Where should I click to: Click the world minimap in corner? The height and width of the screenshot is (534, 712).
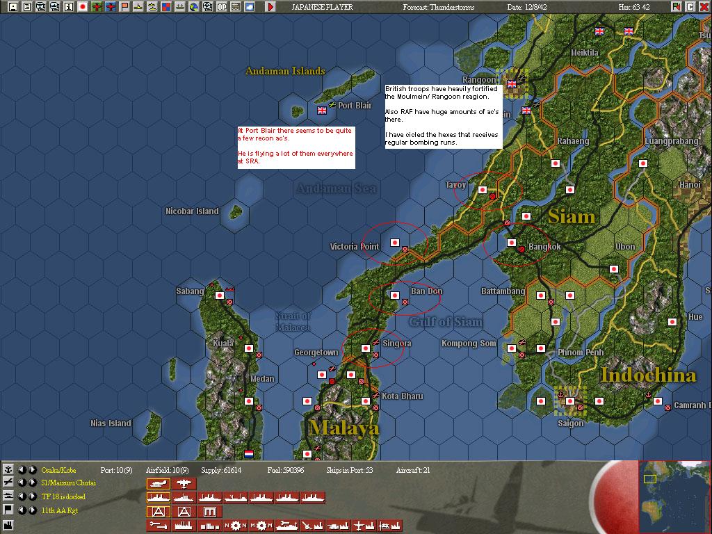pos(674,496)
